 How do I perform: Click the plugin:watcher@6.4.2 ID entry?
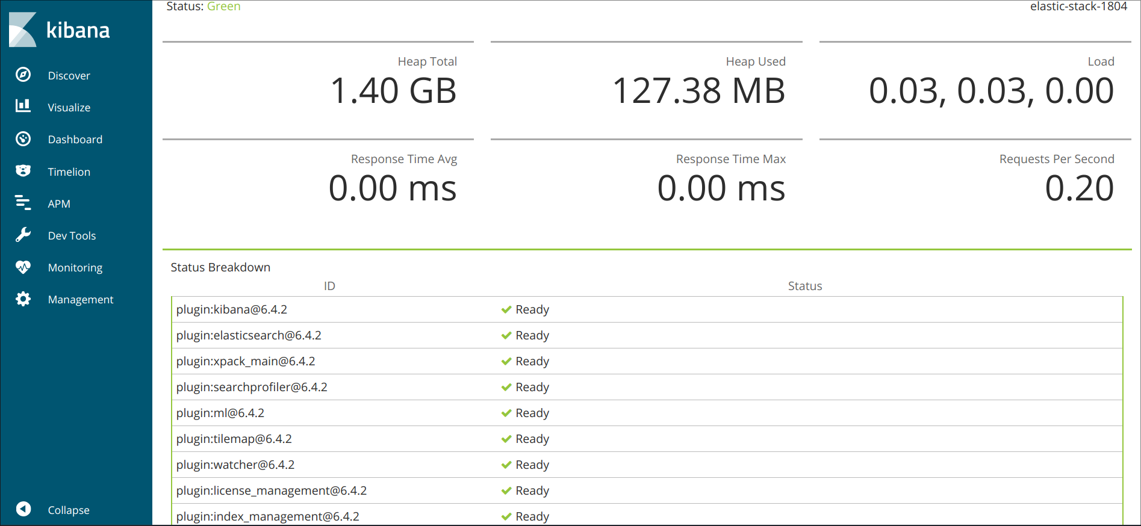(235, 465)
